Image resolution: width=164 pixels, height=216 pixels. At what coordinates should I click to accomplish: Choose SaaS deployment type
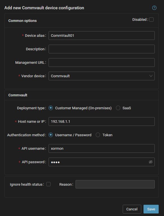click(x=118, y=108)
